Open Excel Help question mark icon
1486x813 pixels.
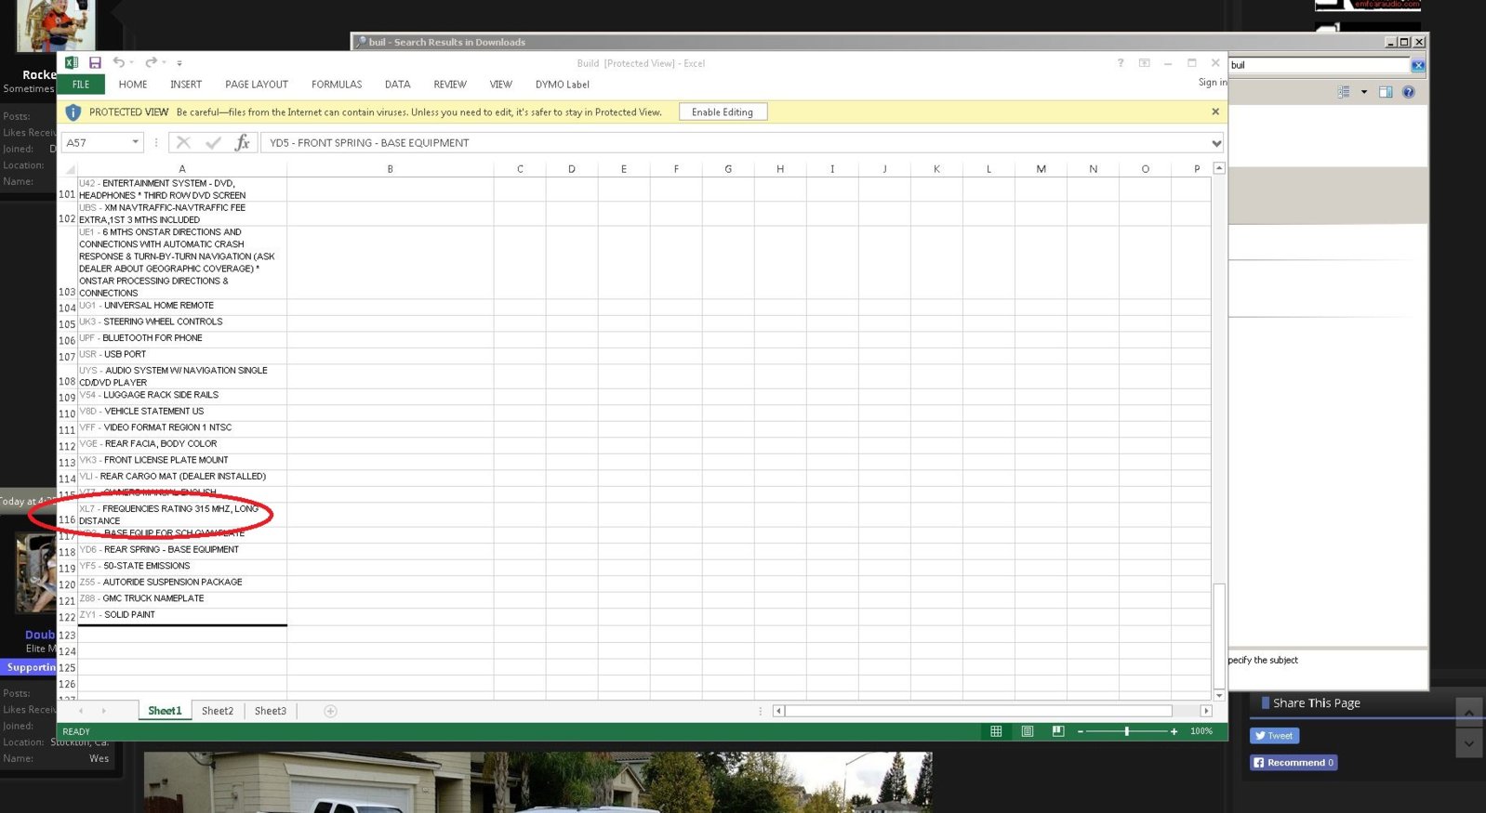click(1121, 63)
